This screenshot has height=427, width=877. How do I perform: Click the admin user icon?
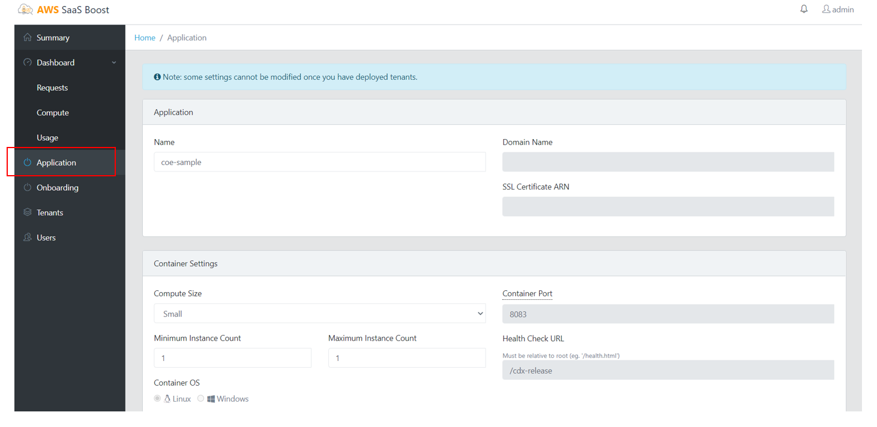[826, 9]
